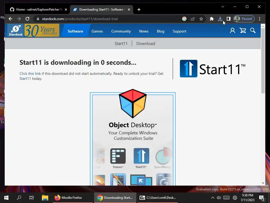The width and height of the screenshot is (270, 203).
Task: Click the 30 Years anniversary banner
Action: (42, 31)
